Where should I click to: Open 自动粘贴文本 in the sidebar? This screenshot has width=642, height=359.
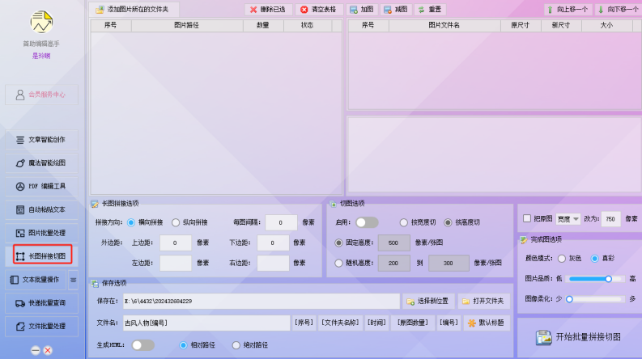41,209
